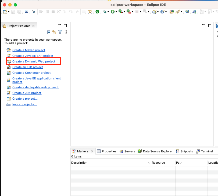Image resolution: width=218 pixels, height=196 pixels.
Task: Close the Project Explorer view
Action: tap(34, 26)
